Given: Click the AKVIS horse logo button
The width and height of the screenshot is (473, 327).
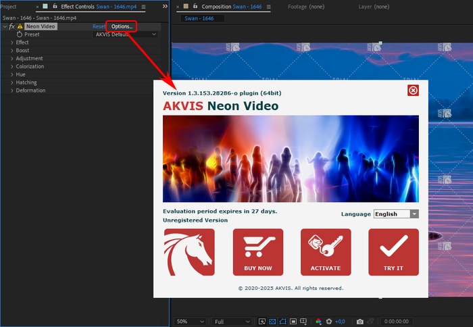Looking at the screenshot, I should pos(189,252).
